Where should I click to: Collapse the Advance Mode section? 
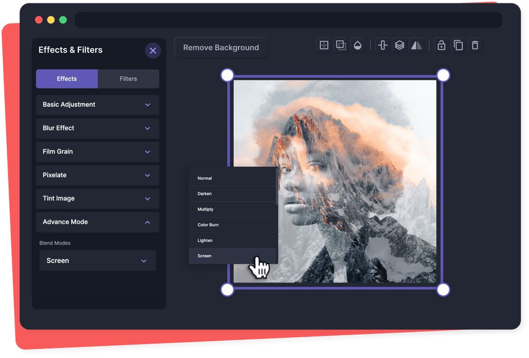(97, 222)
